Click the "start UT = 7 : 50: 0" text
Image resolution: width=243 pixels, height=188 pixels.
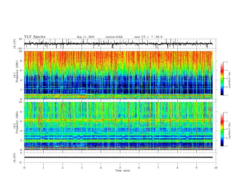(148, 37)
